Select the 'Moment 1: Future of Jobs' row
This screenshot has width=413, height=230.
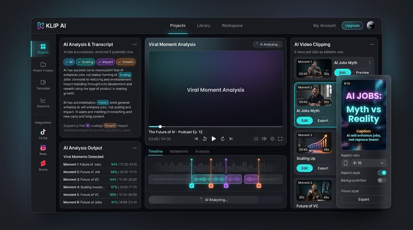100,164
